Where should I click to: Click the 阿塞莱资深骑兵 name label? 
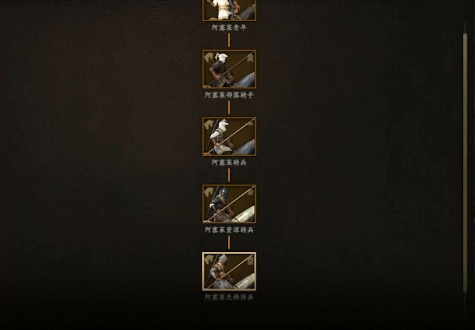click(229, 230)
